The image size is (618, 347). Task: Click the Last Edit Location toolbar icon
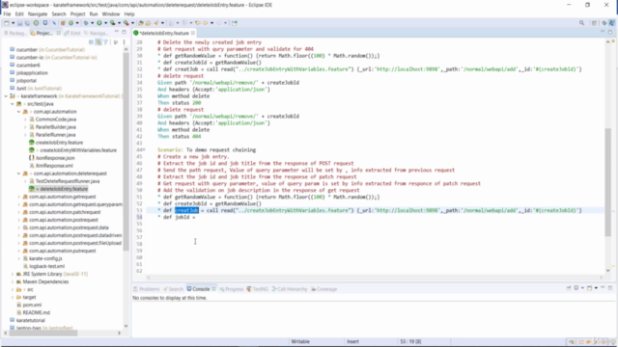(x=198, y=23)
